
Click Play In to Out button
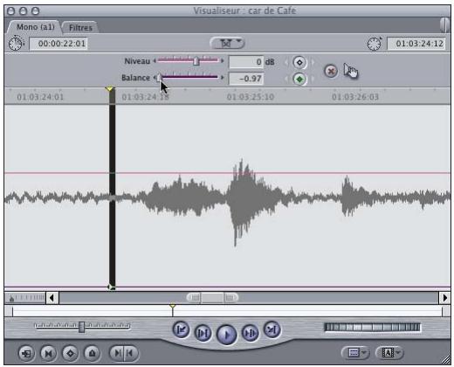click(203, 333)
